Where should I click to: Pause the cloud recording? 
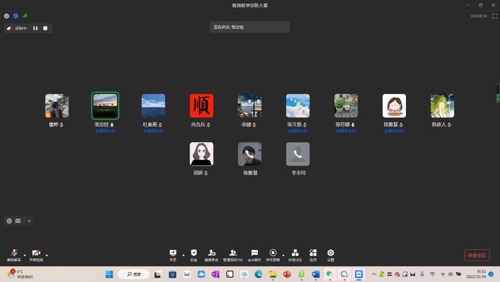coord(36,28)
